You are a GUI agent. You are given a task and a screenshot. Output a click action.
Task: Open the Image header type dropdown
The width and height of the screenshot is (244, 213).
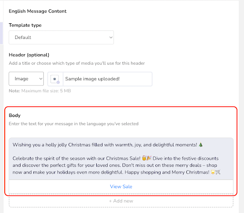click(26, 79)
